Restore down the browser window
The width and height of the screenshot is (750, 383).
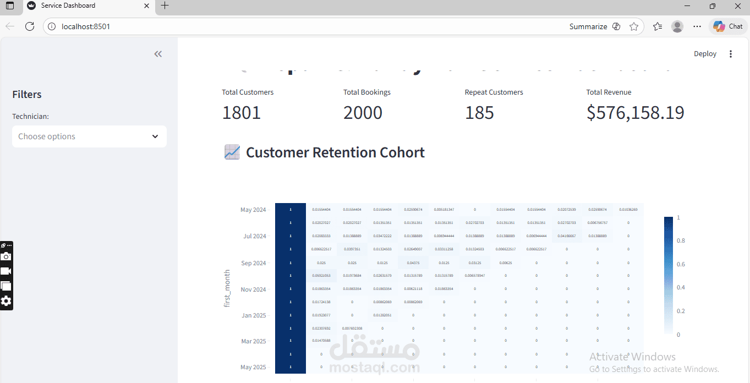pos(713,6)
